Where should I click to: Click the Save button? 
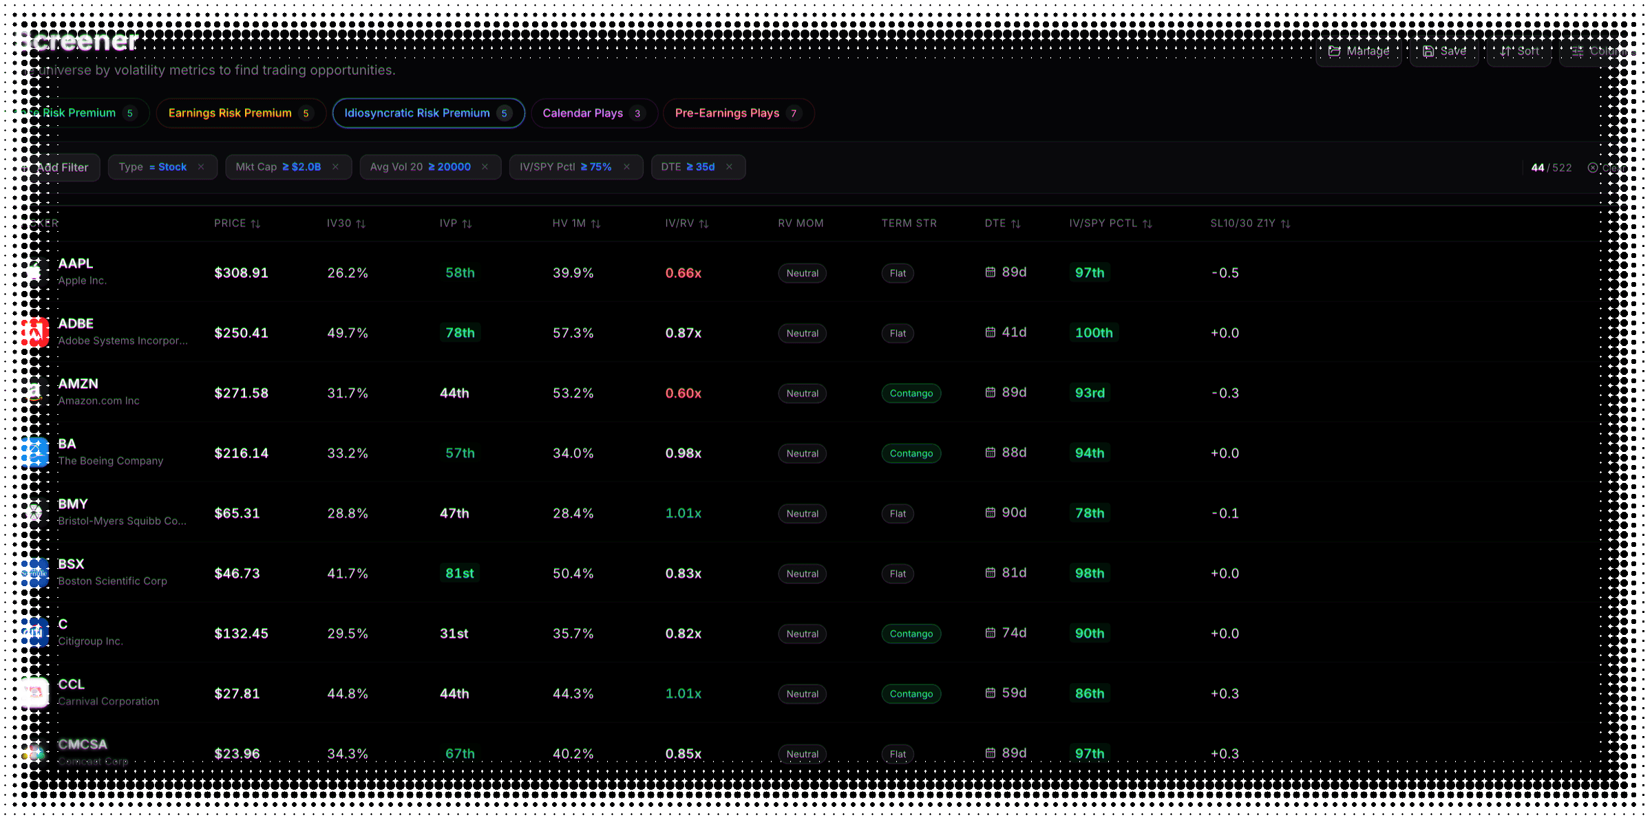[x=1444, y=51]
